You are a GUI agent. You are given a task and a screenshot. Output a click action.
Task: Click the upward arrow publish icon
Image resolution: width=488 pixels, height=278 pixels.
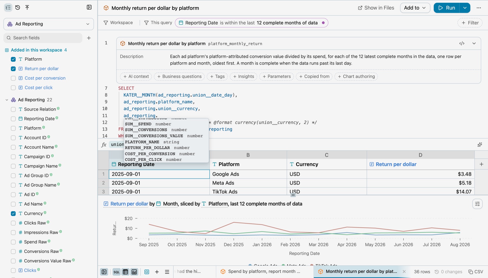click(27, 8)
